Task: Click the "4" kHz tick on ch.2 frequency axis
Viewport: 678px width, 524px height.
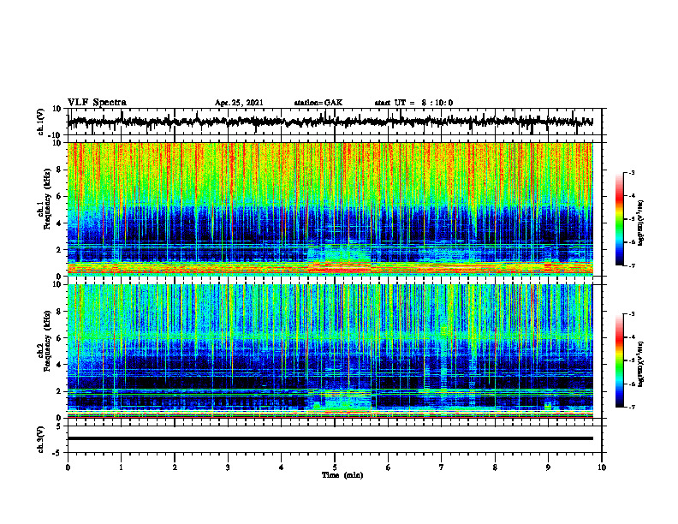Action: coord(60,365)
